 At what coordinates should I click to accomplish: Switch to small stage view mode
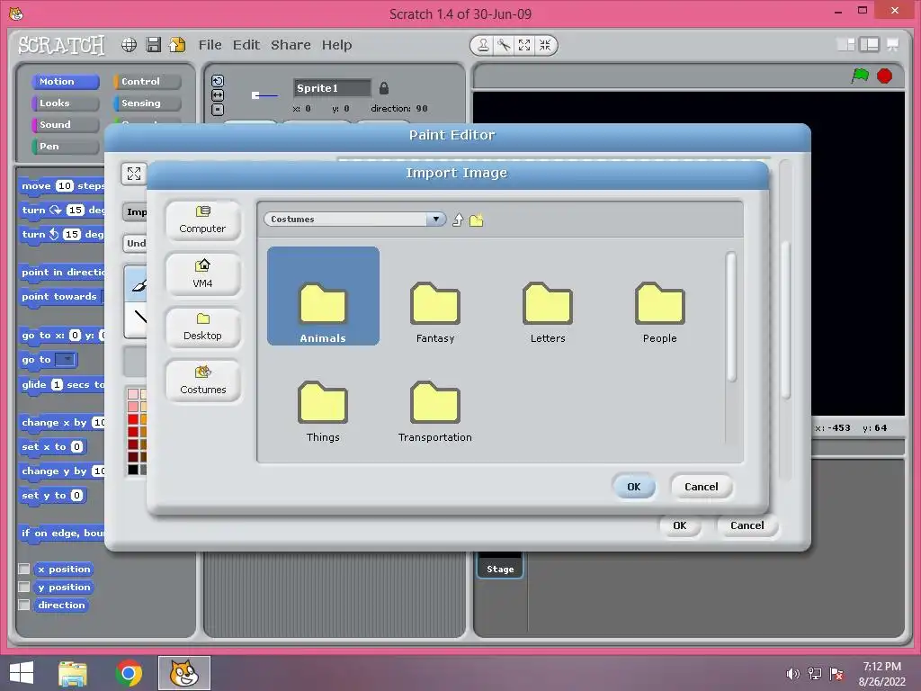pyautogui.click(x=845, y=45)
